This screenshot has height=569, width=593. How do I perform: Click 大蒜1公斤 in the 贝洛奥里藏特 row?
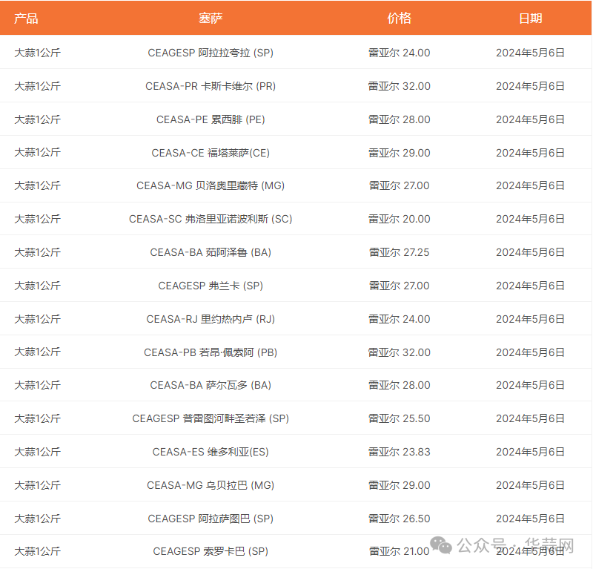coord(38,185)
